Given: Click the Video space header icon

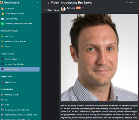Looking at the screenshot, I should tap(47, 3).
